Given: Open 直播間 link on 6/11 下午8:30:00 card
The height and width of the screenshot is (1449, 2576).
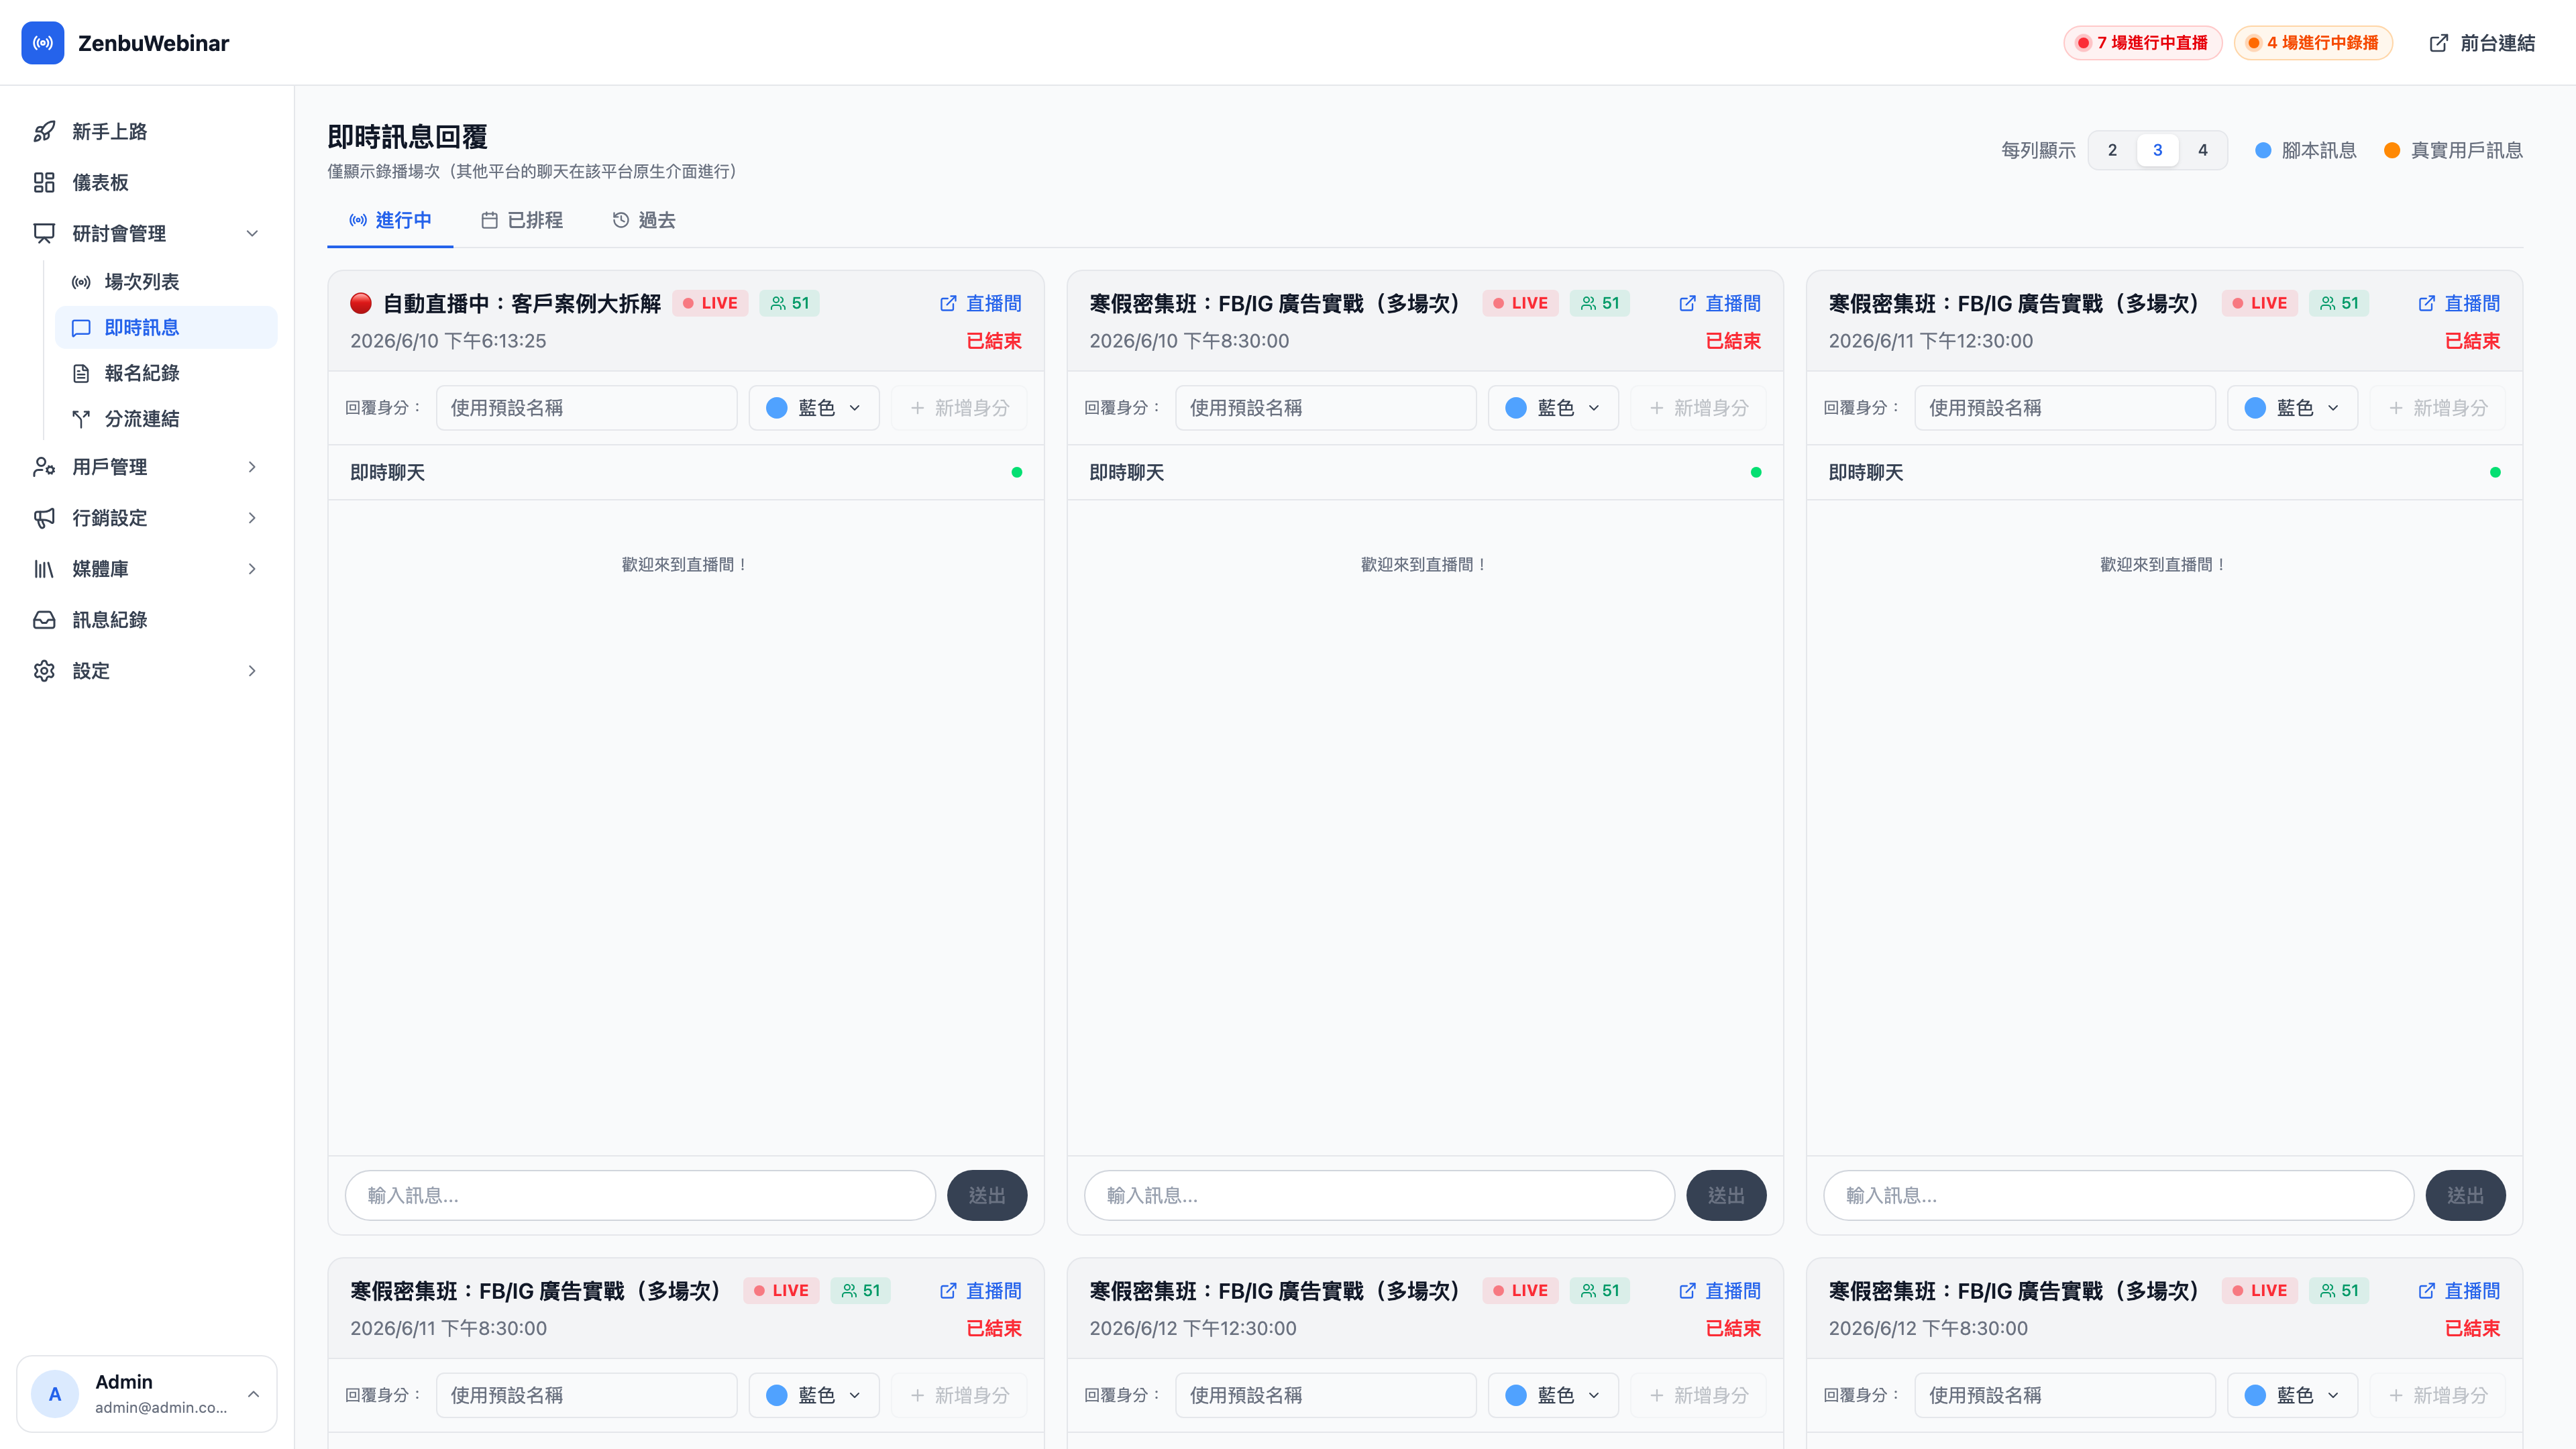Looking at the screenshot, I should (981, 1291).
